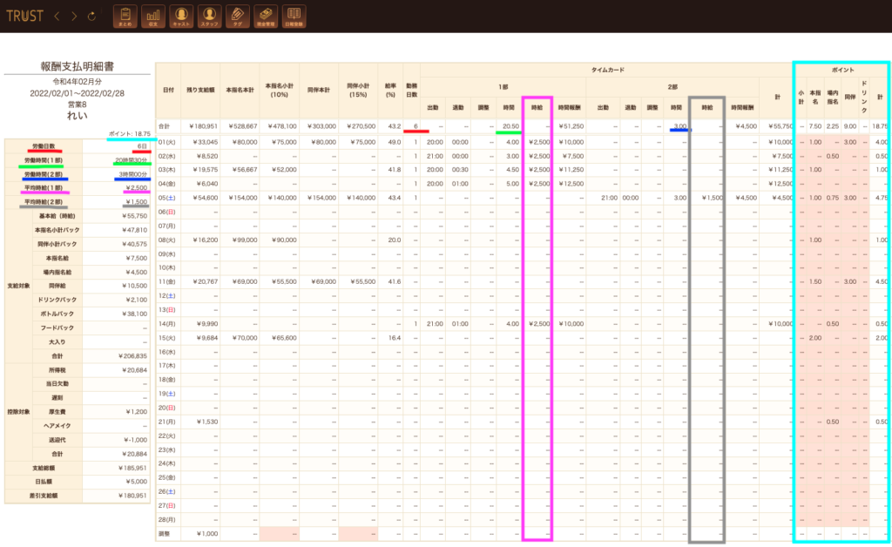Select the 報酬支払明細書 title
Image resolution: width=892 pixels, height=547 pixels.
click(x=78, y=66)
